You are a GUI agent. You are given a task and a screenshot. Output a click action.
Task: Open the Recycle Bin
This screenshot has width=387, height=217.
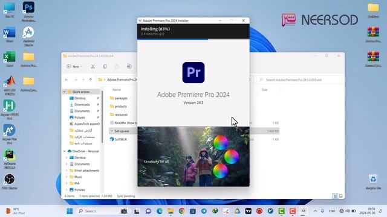(x=373, y=182)
